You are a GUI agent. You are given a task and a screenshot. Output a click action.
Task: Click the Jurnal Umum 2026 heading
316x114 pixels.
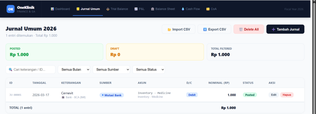click(31, 29)
